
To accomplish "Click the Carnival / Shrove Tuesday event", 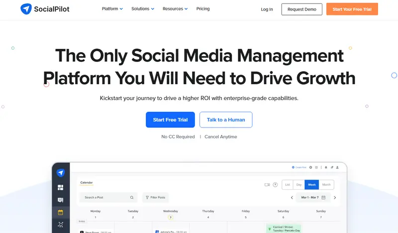I will coord(284,229).
